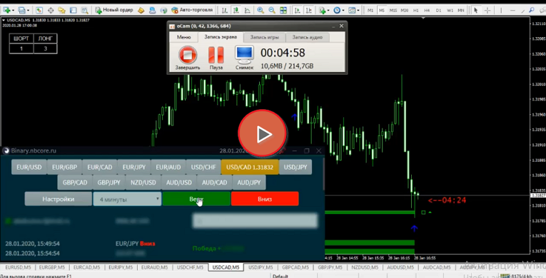Switch to the EURJPY,M5 chart tab
546x278 pixels.
pyautogui.click(x=120, y=267)
